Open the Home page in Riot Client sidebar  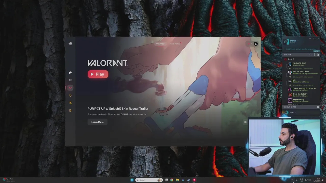pyautogui.click(x=70, y=73)
